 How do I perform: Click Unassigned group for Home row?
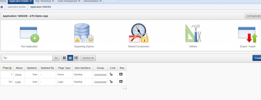pyautogui.click(x=100, y=74)
